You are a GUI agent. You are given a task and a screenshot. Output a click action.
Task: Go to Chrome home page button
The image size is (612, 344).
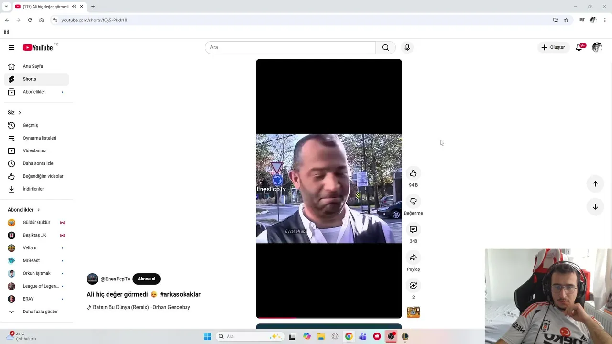[42, 20]
